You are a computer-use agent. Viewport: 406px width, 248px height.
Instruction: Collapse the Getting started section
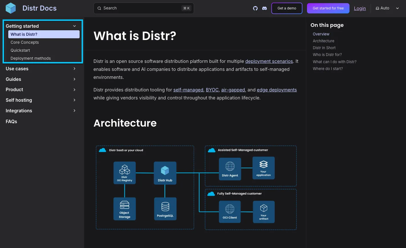click(x=74, y=26)
